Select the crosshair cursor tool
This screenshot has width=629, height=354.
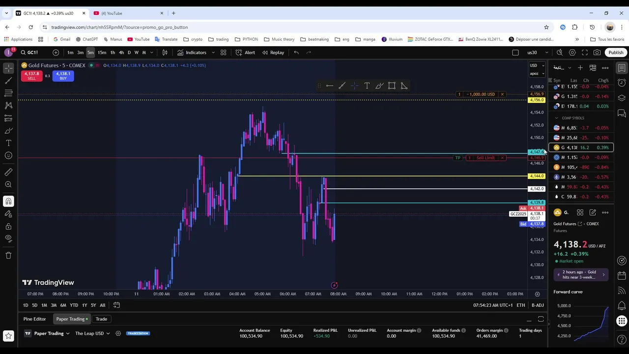[x=8, y=68]
